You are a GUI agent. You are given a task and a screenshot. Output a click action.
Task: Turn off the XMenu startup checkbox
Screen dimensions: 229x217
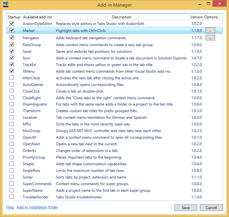tap(12, 71)
